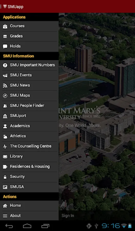
Task: Tap the pulse icon beside The Counselling Centre
Action: coord(5,147)
